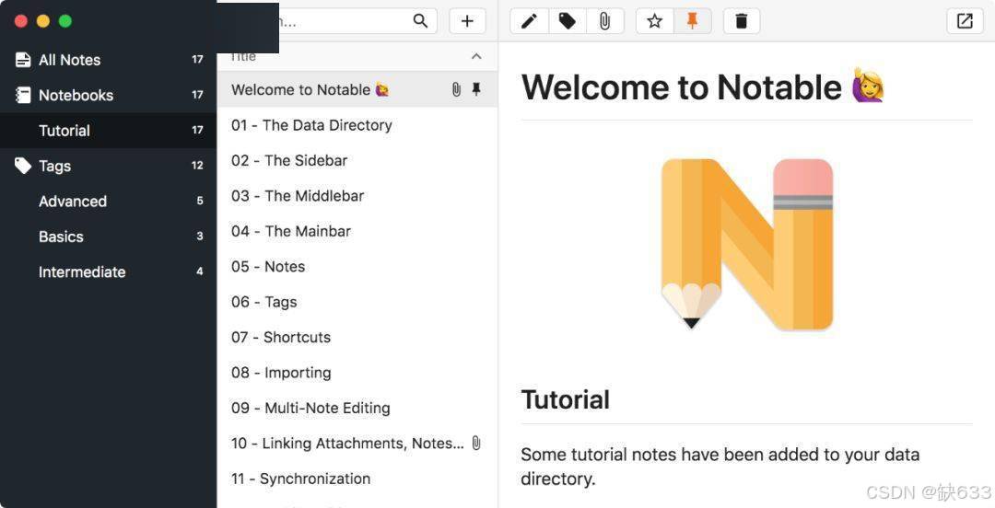Select the Advanced tag
This screenshot has width=995, height=508.
tap(108, 201)
